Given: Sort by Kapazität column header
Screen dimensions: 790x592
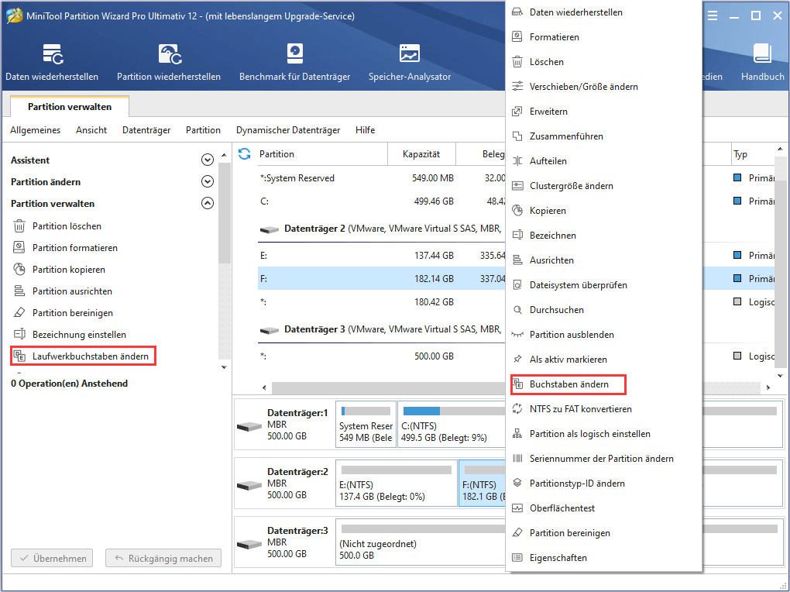Looking at the screenshot, I should (x=421, y=154).
